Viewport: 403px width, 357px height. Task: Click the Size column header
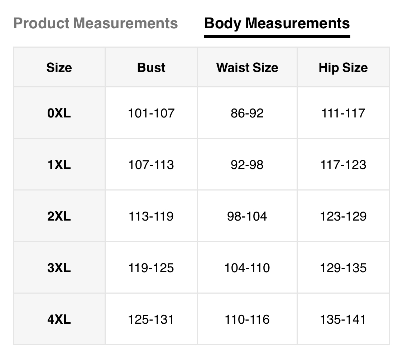pyautogui.click(x=59, y=67)
